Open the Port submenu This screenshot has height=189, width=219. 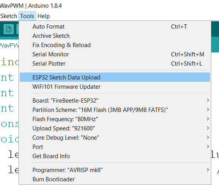[115, 147]
